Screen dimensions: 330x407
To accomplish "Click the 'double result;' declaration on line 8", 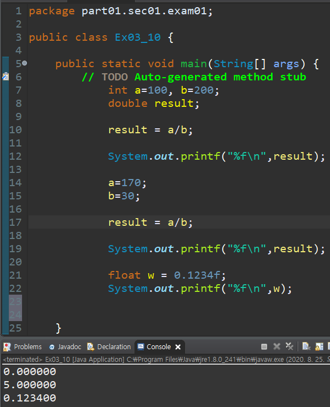I will point(154,104).
